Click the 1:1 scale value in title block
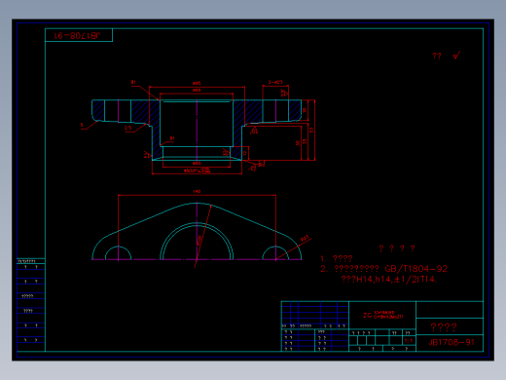This screenshot has height=380, width=506. 409,341
